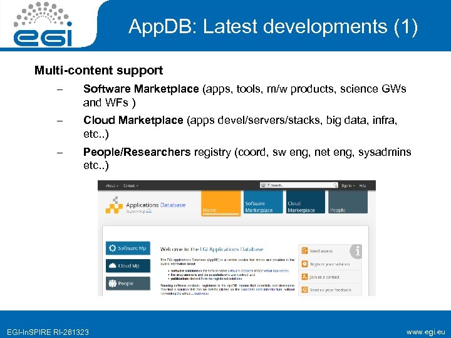451x338 pixels.
Task: Click the Applications Database logo
Action: (145, 205)
